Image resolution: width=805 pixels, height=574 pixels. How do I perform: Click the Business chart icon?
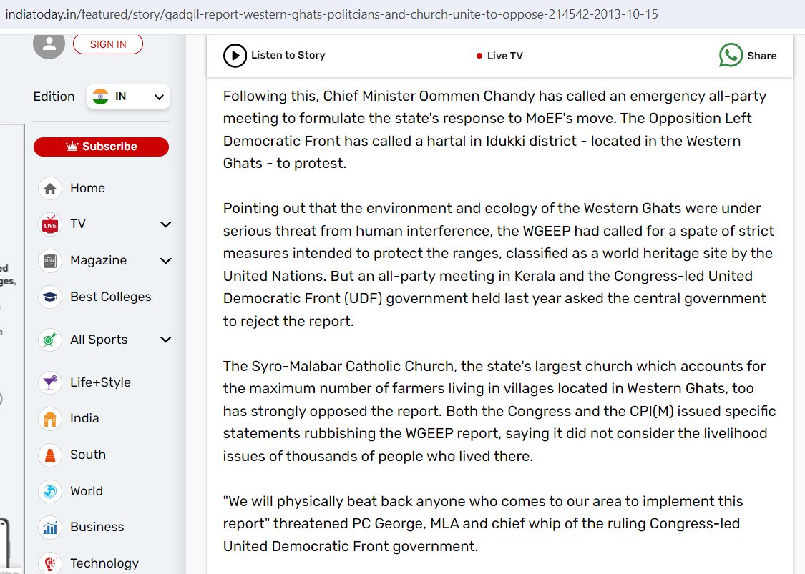pos(50,528)
